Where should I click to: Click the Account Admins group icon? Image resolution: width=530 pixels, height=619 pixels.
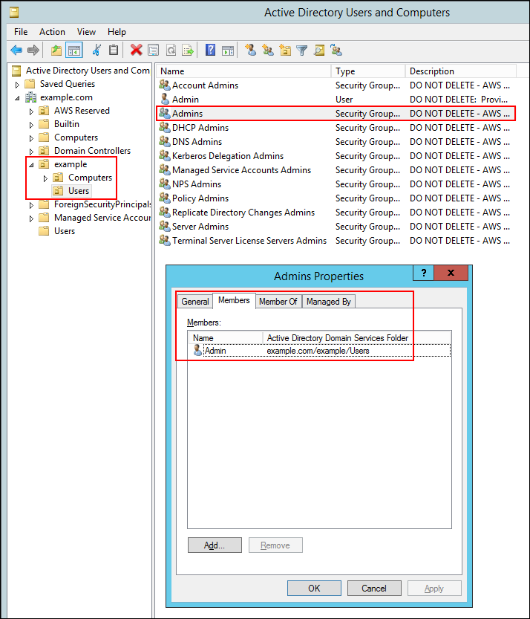(165, 85)
